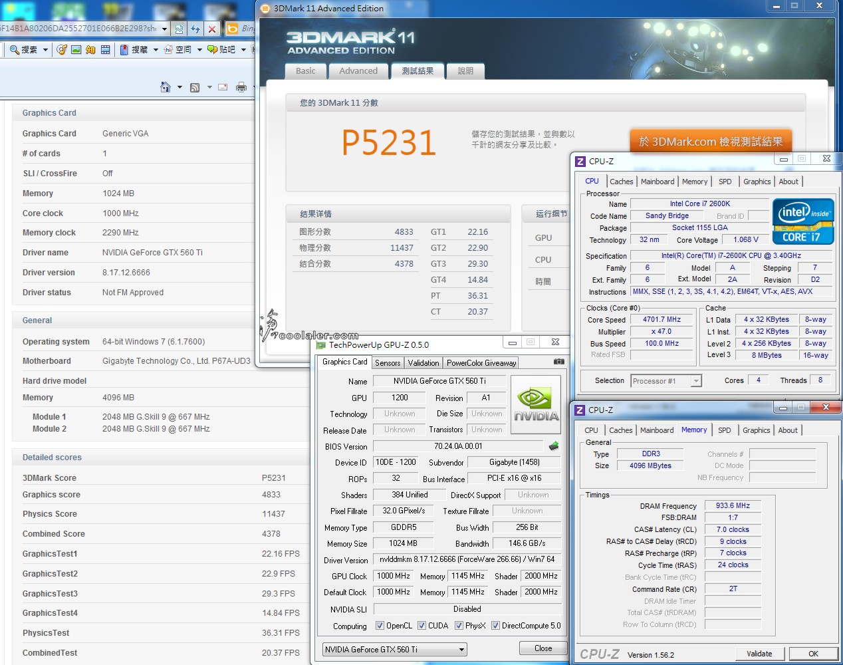Toggle the PhysX checkbox
This screenshot has height=665, width=843.
click(x=459, y=626)
